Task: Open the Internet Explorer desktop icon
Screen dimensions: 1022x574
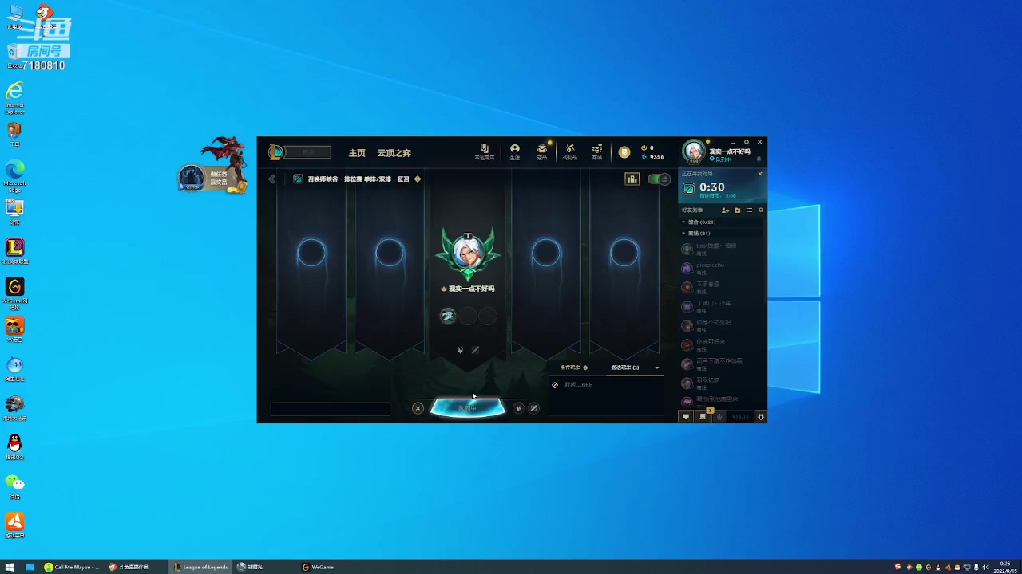Action: coord(14,96)
